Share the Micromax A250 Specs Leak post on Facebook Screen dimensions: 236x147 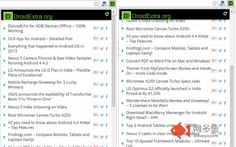(x=225, y=81)
